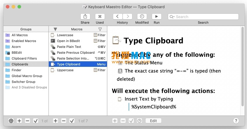Select the Paste Plain Text macro

coord(78,47)
